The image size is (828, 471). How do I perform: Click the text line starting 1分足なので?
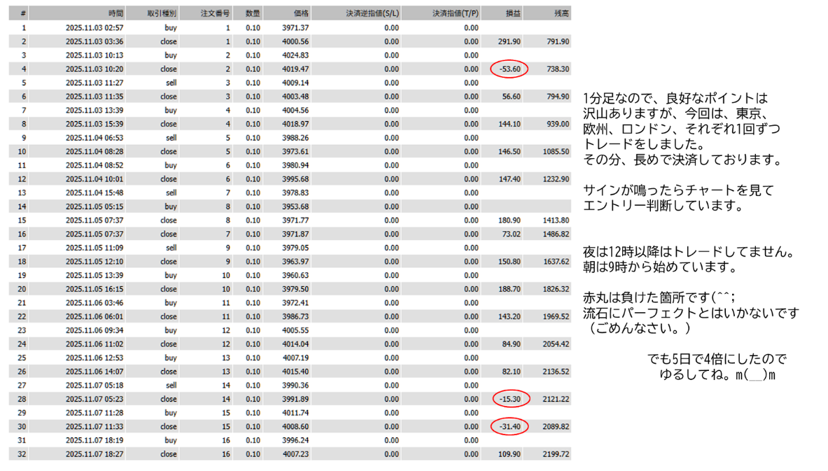coord(675,98)
